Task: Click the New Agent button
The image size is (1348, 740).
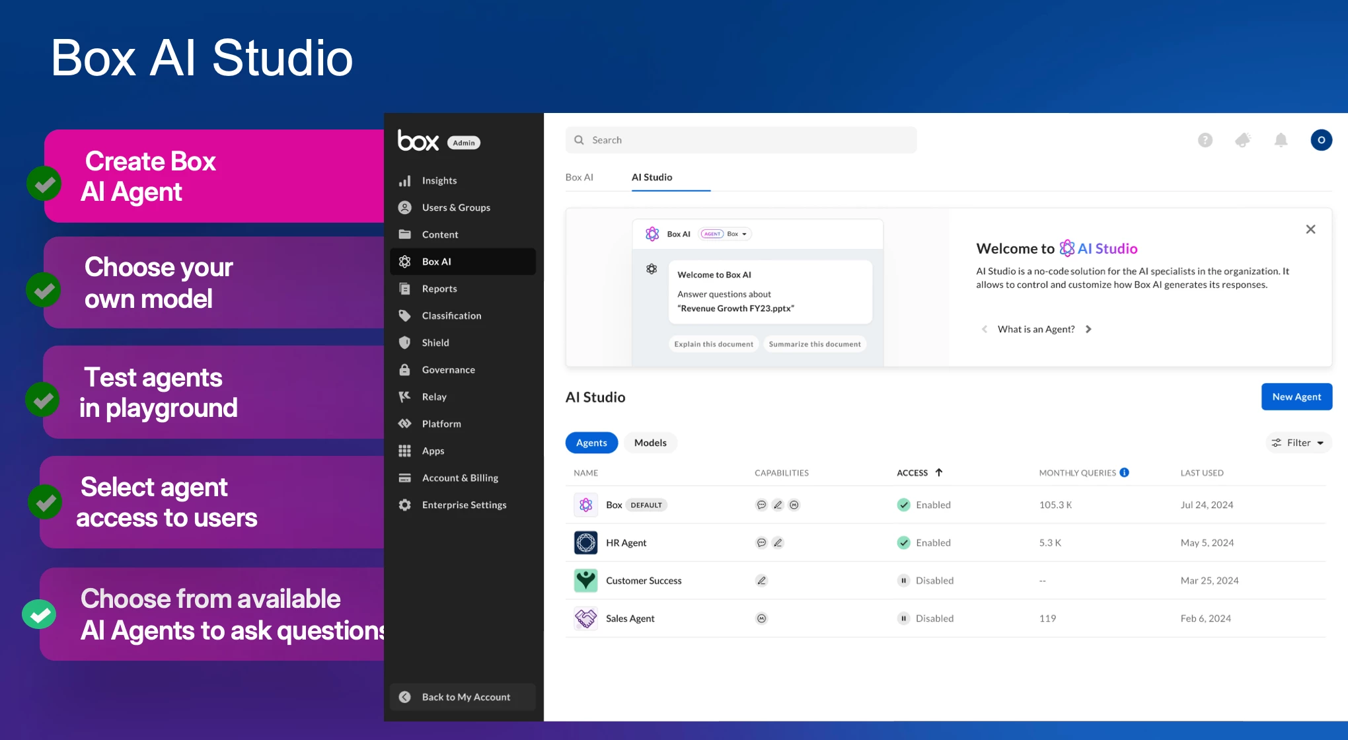Action: pyautogui.click(x=1296, y=396)
